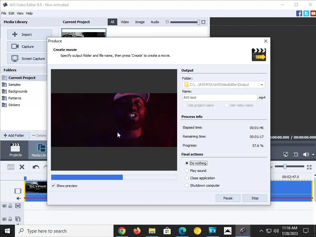Click the thumbnail size slider handle
This screenshot has width=316, height=237.
[198, 22]
